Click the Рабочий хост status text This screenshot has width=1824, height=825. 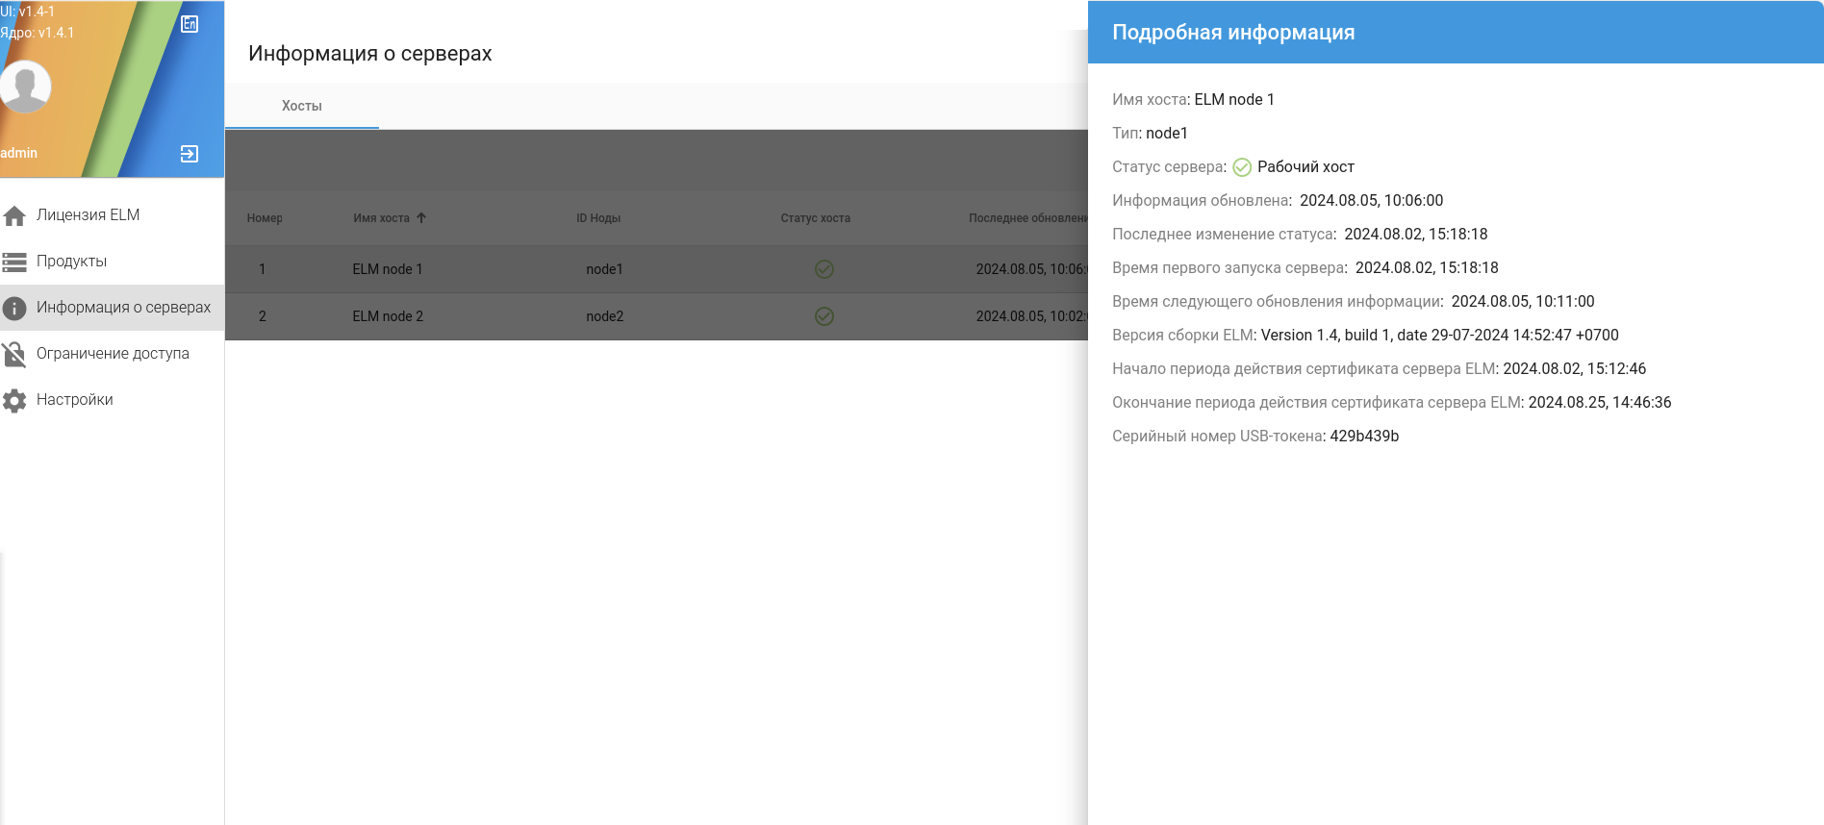point(1305,167)
